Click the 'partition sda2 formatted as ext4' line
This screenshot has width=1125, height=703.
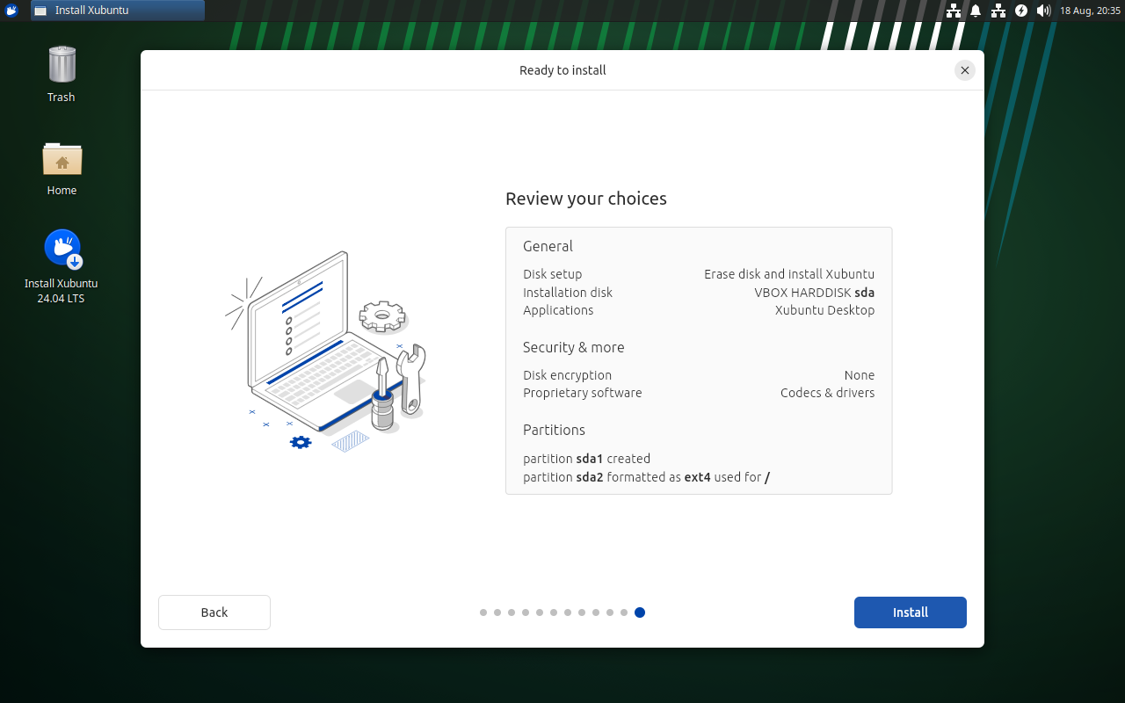pos(647,477)
